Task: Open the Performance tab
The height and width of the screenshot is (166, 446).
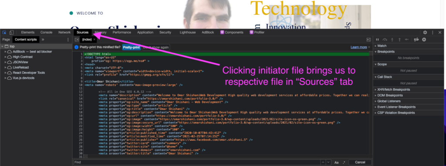Action: pyautogui.click(x=122, y=32)
